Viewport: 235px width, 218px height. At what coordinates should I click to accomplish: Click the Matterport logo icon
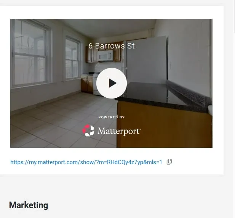pos(88,131)
